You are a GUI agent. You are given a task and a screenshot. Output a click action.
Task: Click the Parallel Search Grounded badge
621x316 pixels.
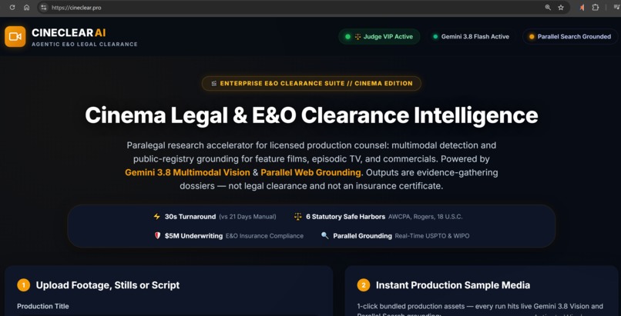[570, 37]
